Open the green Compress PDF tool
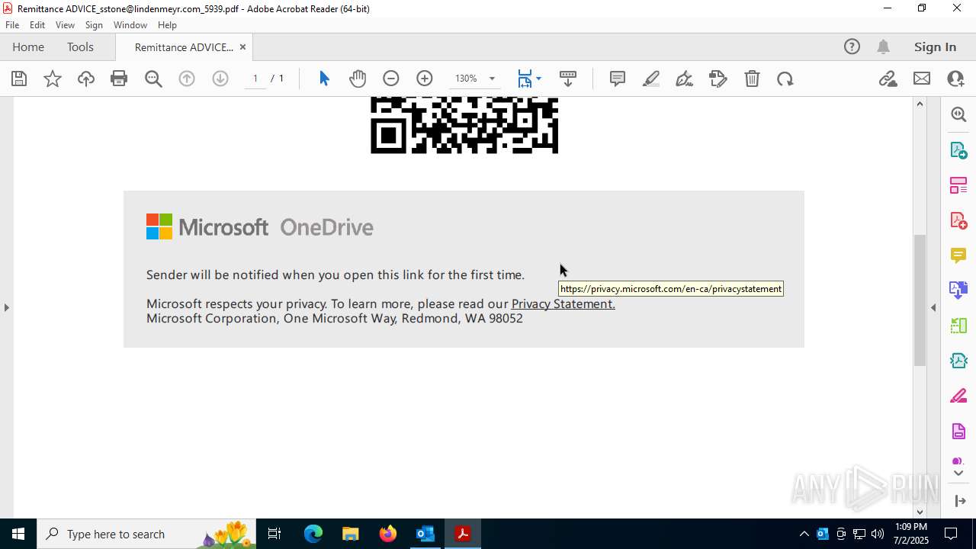The height and width of the screenshot is (549, 976). click(x=958, y=326)
